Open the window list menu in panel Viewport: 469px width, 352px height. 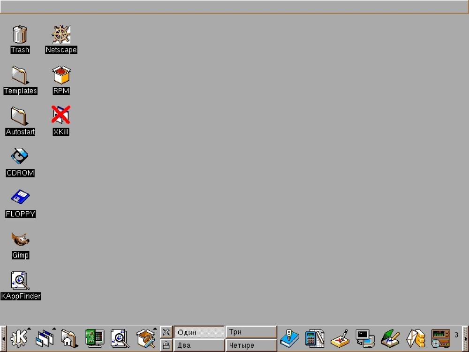[45, 338]
